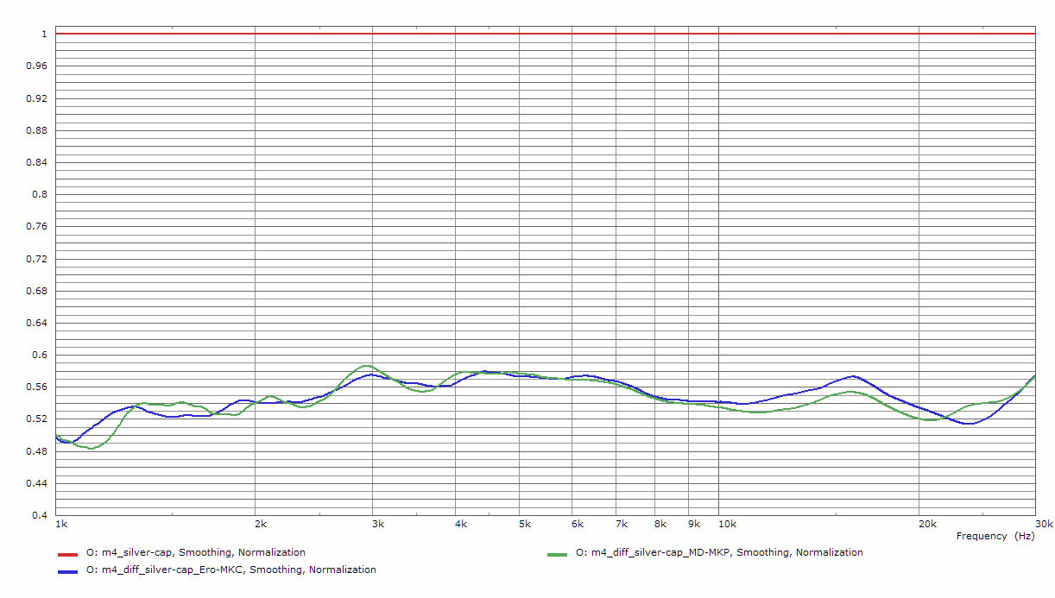Click the 0.4 label at vertical axis bottom

click(40, 515)
